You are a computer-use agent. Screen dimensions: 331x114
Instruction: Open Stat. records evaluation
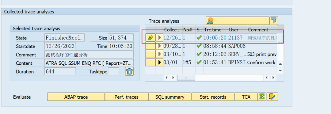click(x=213, y=97)
